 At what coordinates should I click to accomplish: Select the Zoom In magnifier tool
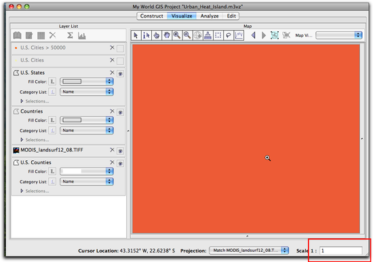coord(177,35)
